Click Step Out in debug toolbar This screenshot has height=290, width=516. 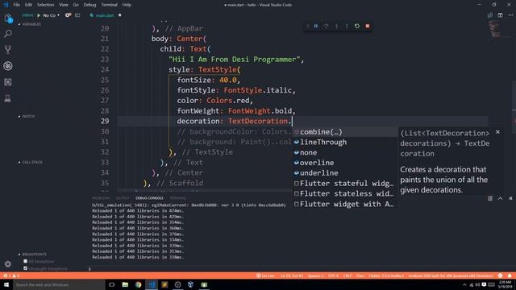click(347, 26)
